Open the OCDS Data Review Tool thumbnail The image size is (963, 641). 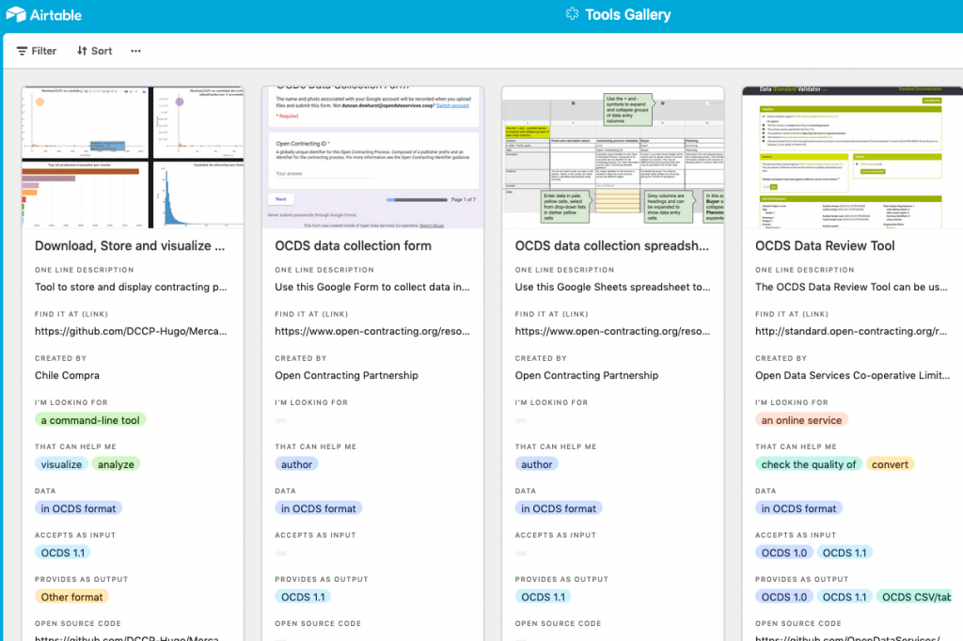tap(852, 158)
